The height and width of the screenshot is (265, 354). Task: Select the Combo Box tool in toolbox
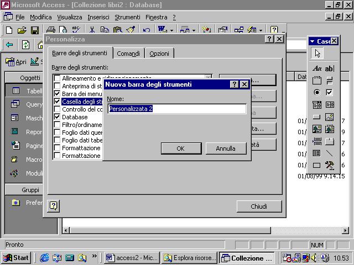(317, 104)
